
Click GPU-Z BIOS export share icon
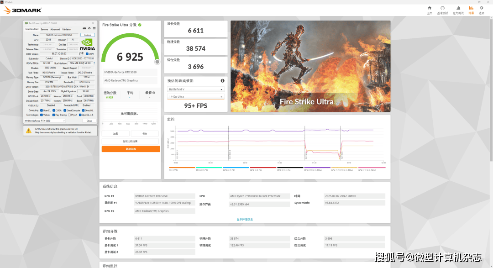pos(81,54)
